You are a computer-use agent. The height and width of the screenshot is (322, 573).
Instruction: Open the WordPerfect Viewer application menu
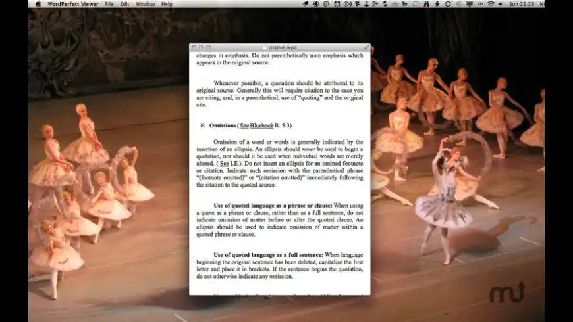72,4
